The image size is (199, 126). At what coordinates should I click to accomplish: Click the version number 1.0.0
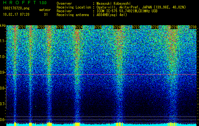[x=43, y=3]
